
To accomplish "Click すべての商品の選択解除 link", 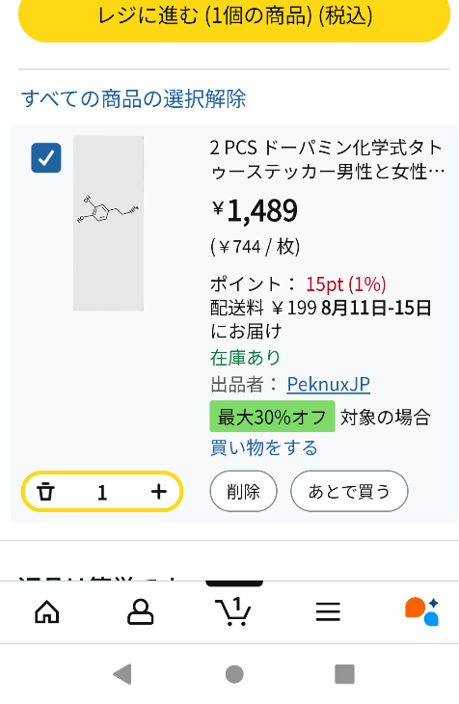I will pos(133,98).
